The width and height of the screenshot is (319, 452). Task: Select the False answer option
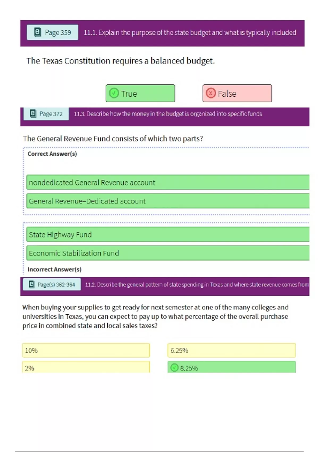237,93
